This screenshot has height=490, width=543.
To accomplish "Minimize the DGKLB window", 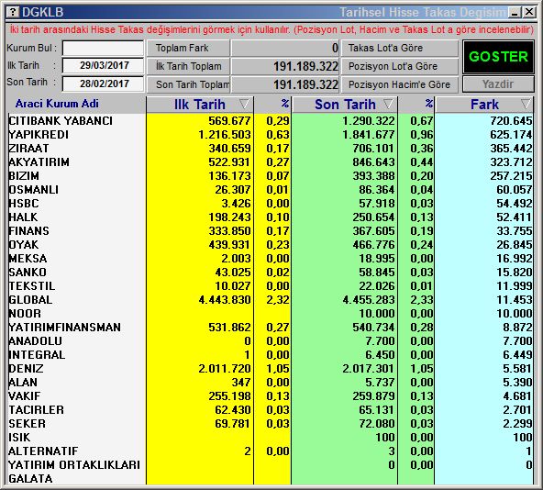I will 515,13.
